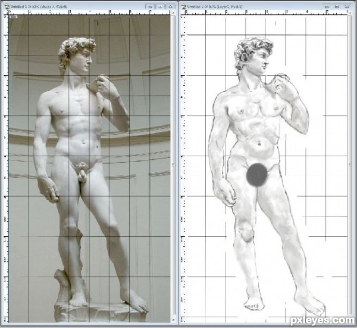Click the ruler origin corner of Untitled 2

tap(183, 13)
